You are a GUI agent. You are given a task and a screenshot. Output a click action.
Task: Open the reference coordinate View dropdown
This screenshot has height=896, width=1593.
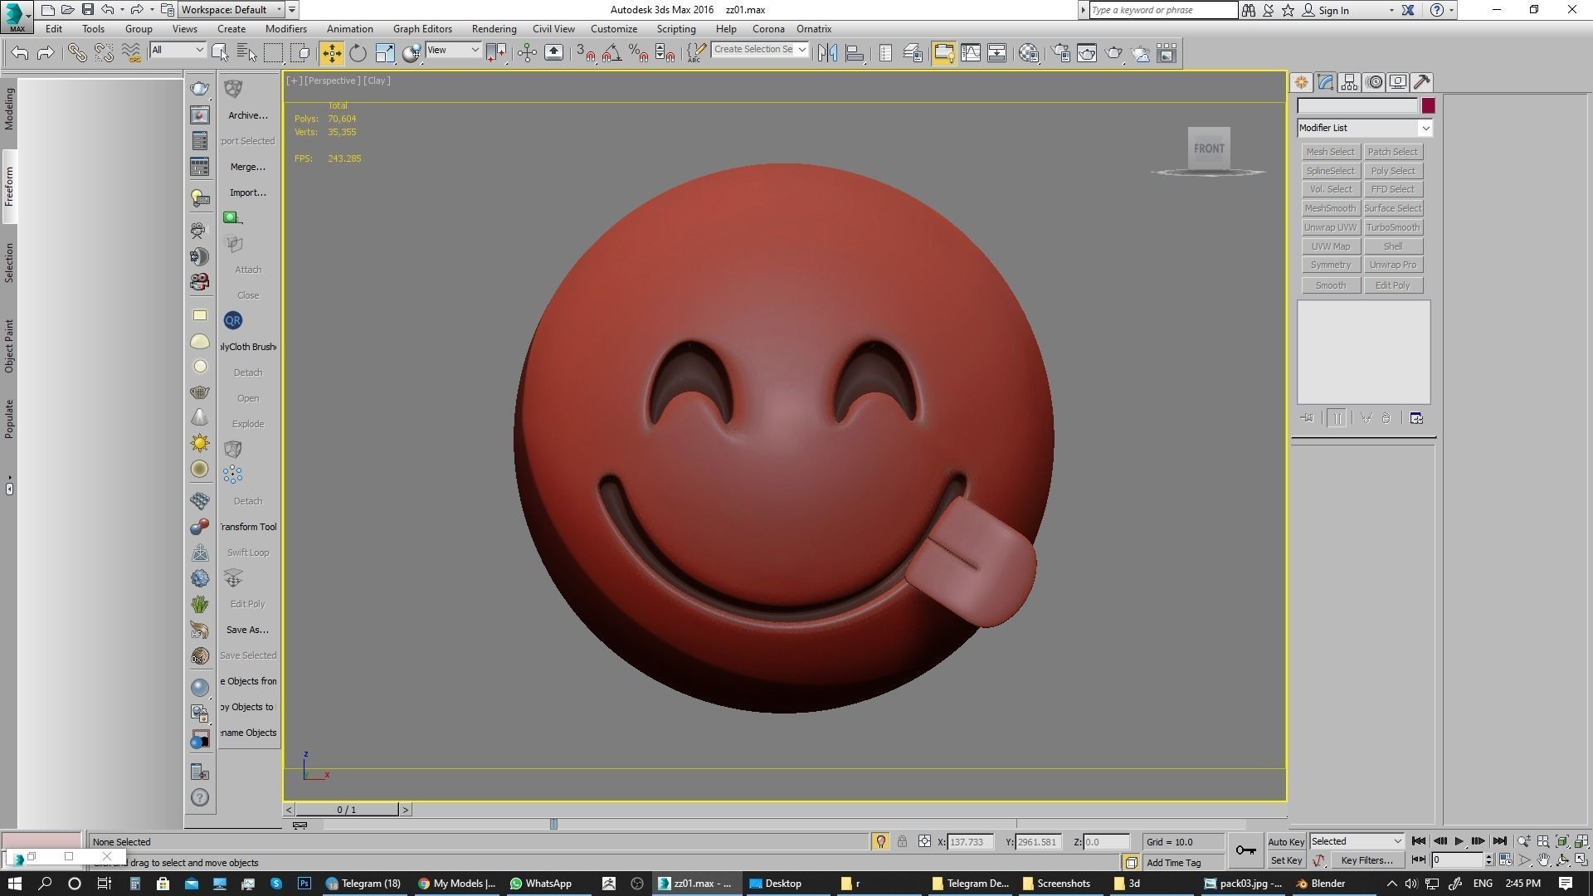point(453,51)
